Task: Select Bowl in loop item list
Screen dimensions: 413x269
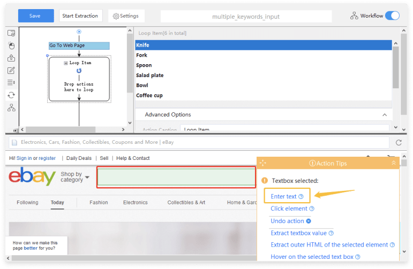Action: pyautogui.click(x=264, y=85)
